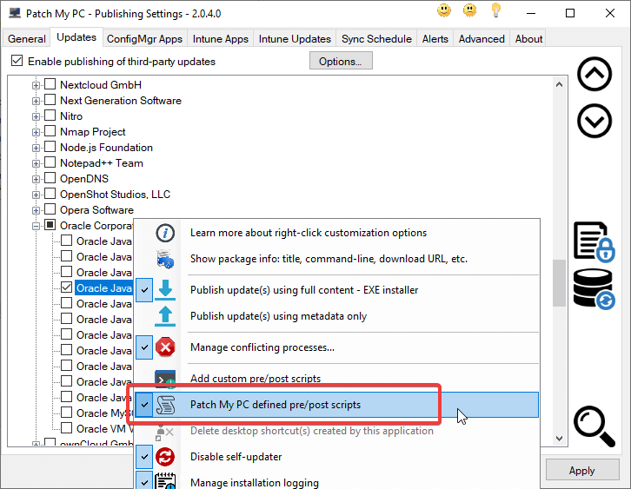This screenshot has width=631, height=489.
Task: Collapse the Oracle Corporation node
Action: (x=36, y=226)
